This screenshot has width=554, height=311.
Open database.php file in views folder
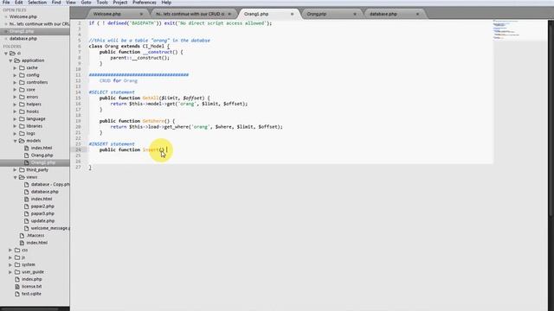pos(44,192)
